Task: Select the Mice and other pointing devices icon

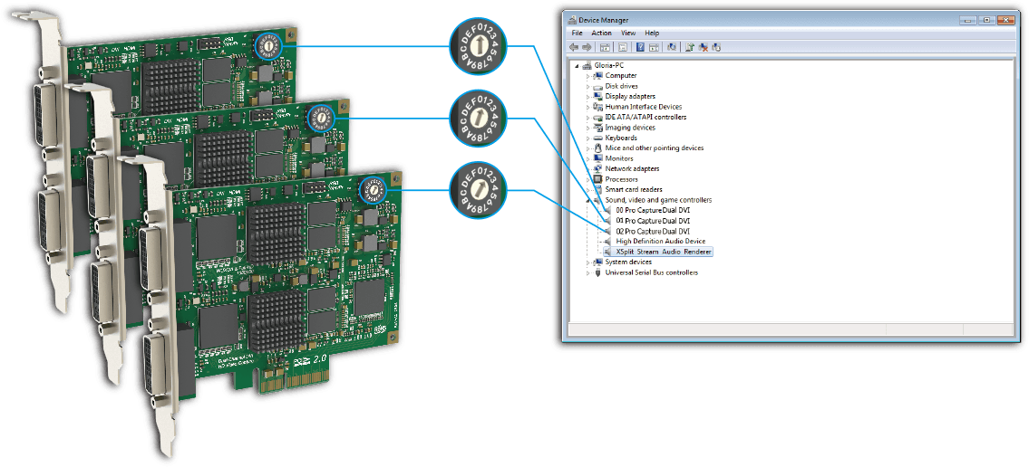Action: (597, 148)
